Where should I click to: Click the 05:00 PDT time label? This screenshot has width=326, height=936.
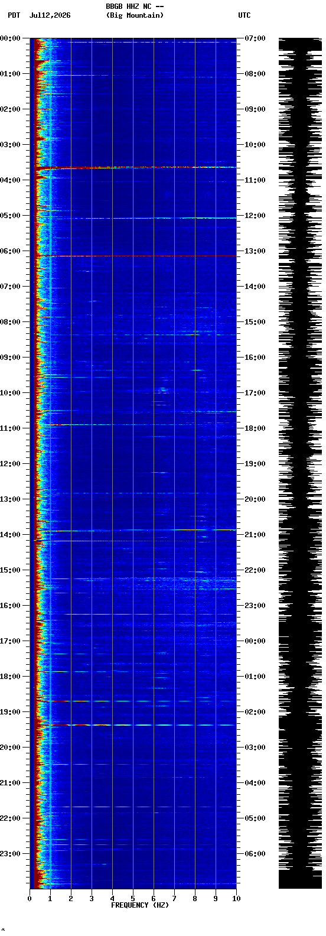pyautogui.click(x=10, y=216)
